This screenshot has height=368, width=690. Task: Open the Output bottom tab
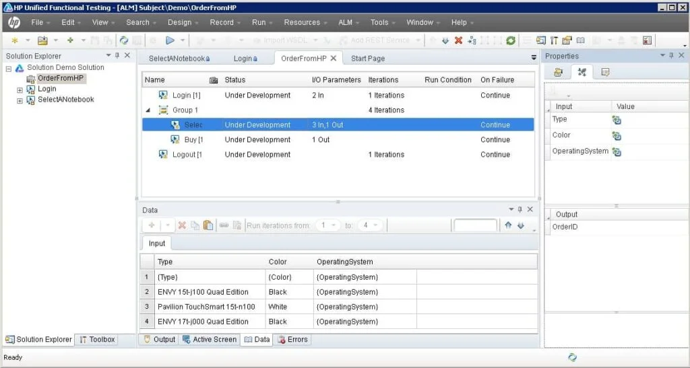(159, 340)
